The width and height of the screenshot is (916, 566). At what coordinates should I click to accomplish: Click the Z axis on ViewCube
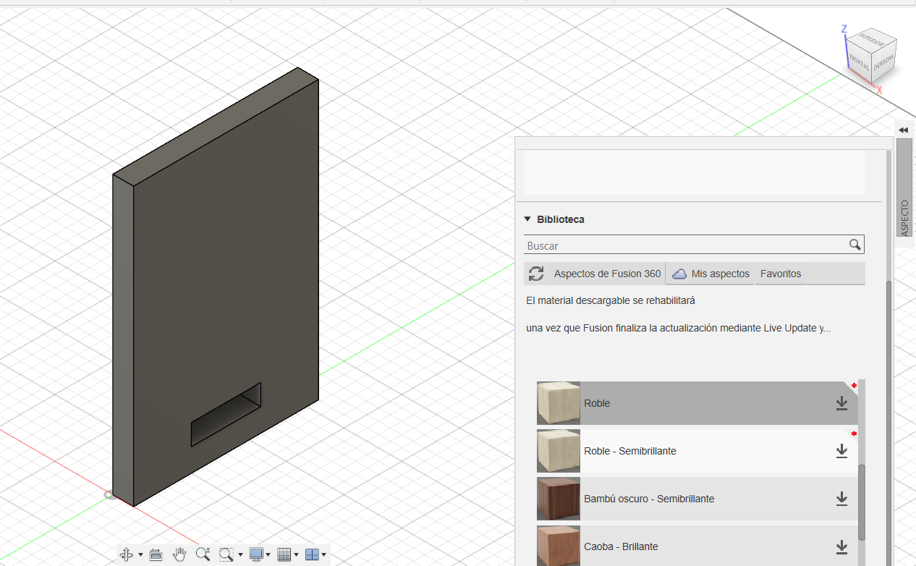(844, 29)
